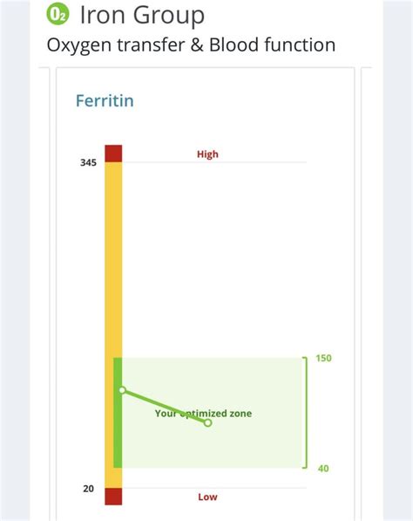
Task: Click the 150 optimized upper value
Action: (323, 358)
